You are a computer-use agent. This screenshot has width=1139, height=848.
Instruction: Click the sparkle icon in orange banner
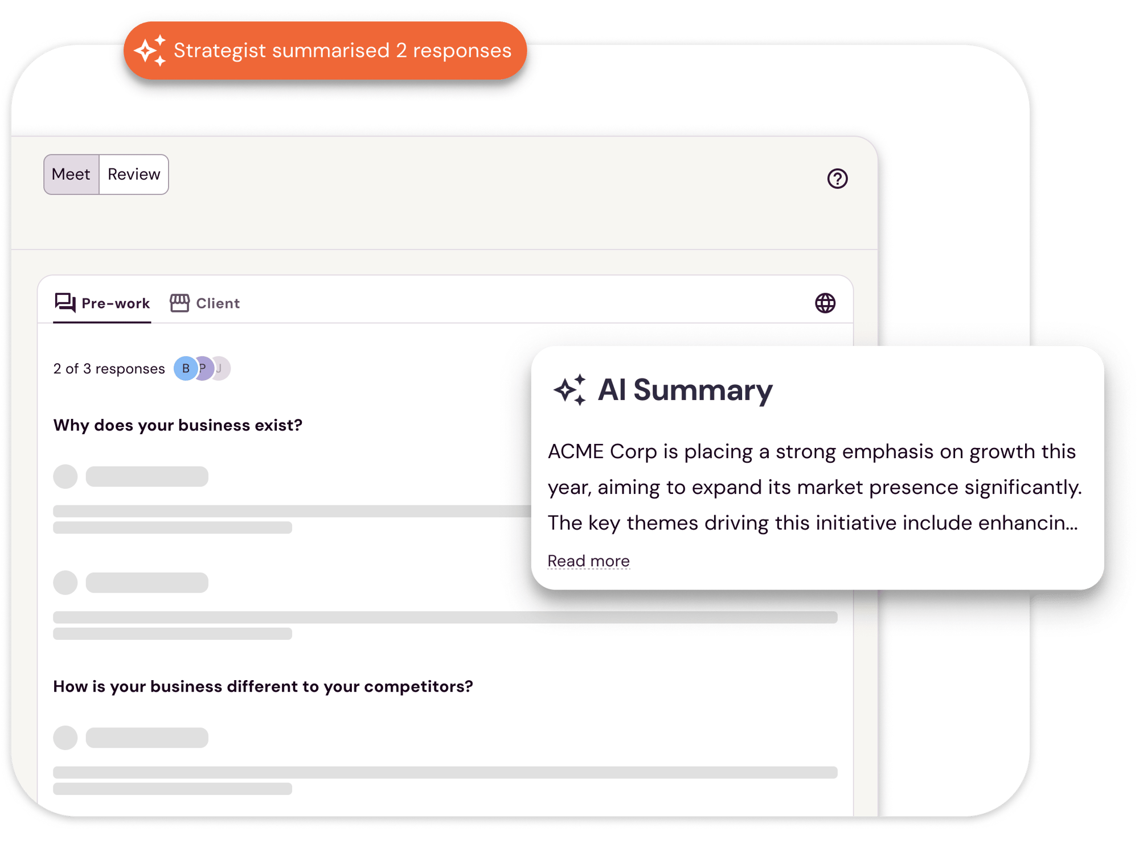pos(150,51)
